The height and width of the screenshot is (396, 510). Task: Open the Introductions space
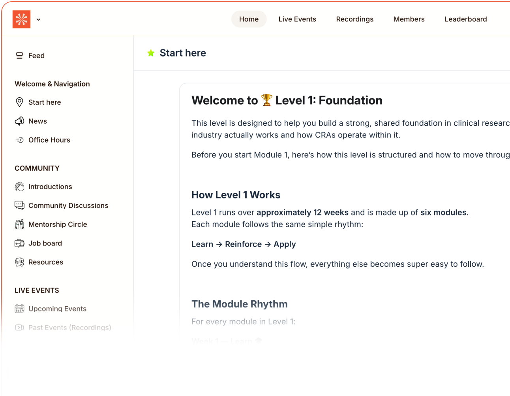[x=50, y=187]
